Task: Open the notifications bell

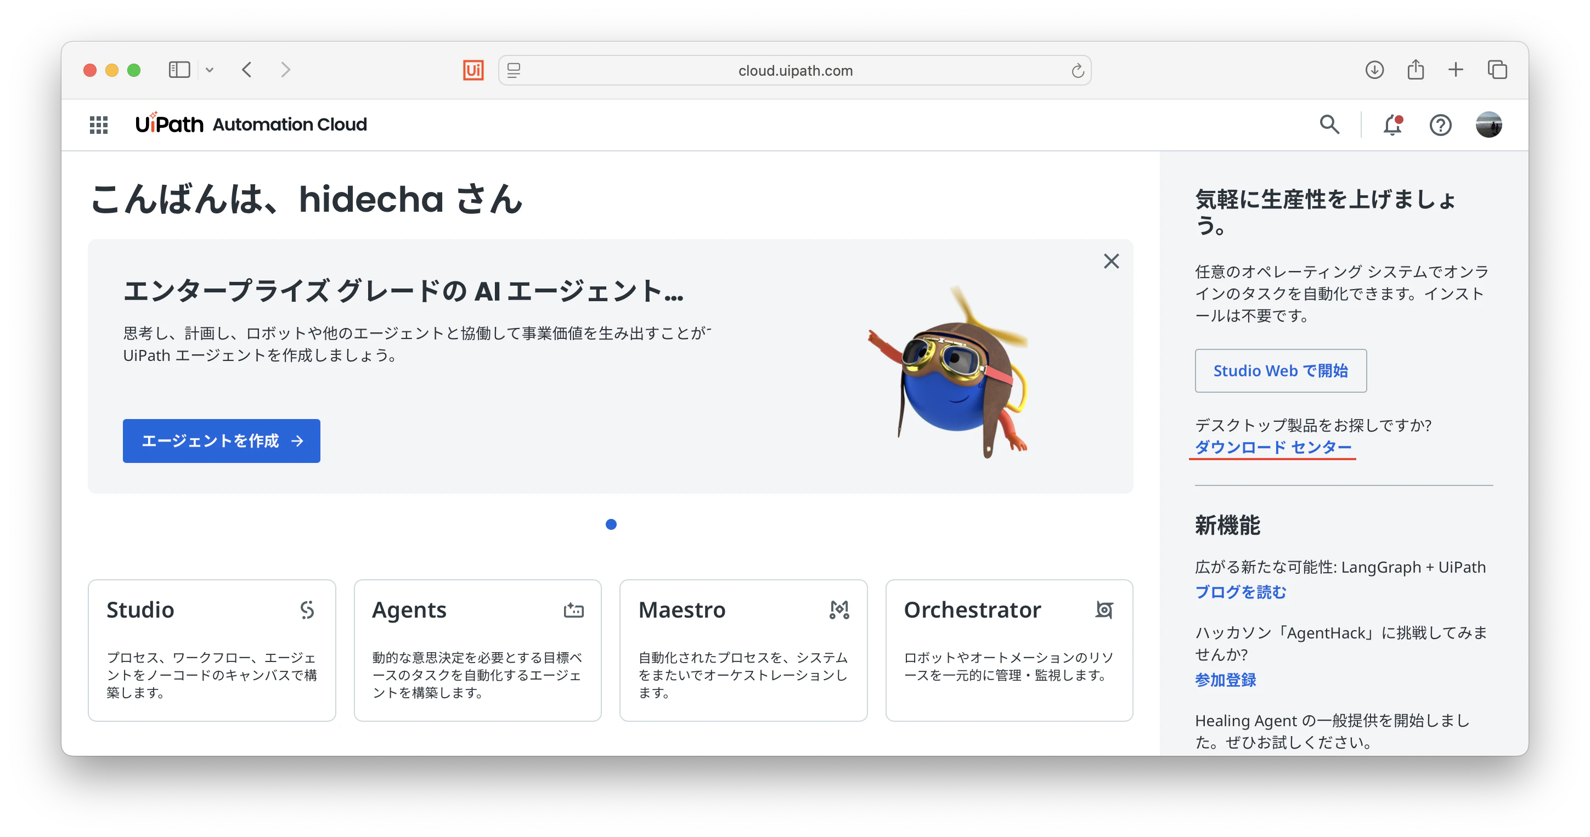Action: pyautogui.click(x=1392, y=125)
